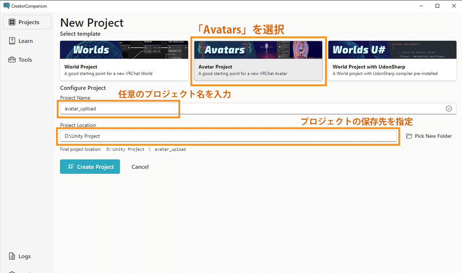Click the 'avatar_upload' final location text

(170, 149)
